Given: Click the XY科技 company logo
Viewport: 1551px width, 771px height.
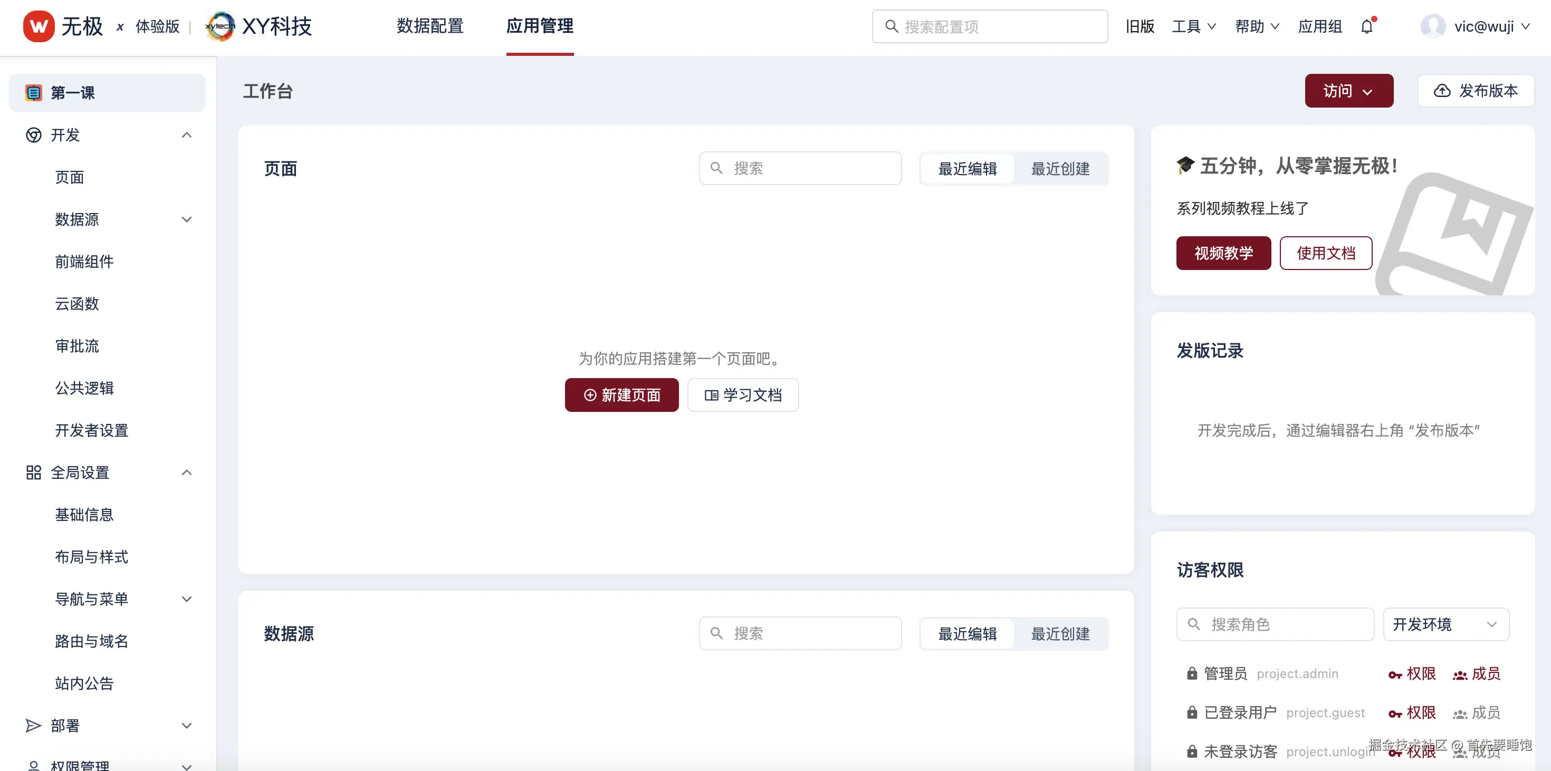Looking at the screenshot, I should pos(221,26).
